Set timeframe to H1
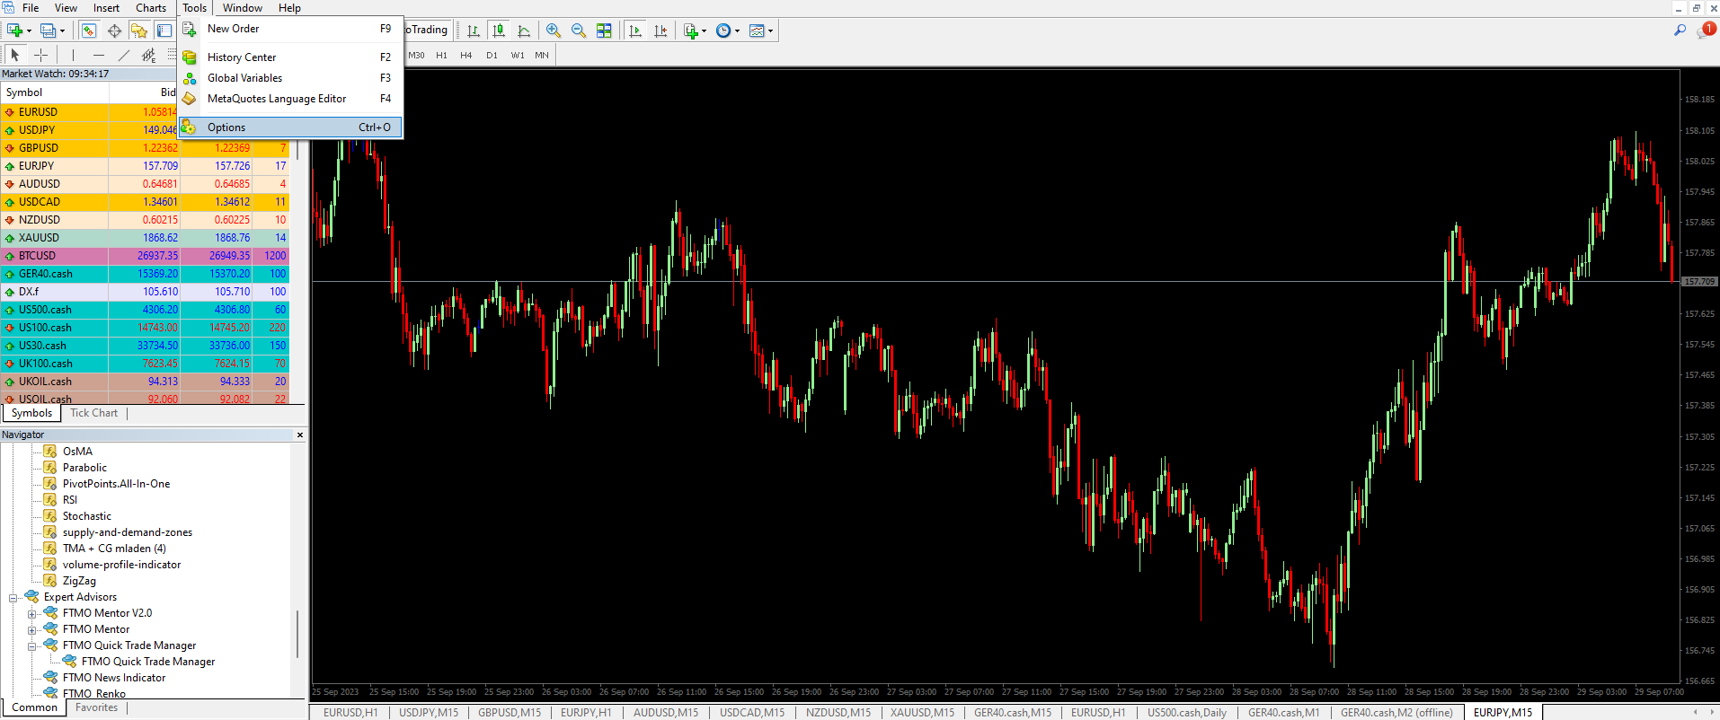This screenshot has width=1720, height=720. click(441, 56)
